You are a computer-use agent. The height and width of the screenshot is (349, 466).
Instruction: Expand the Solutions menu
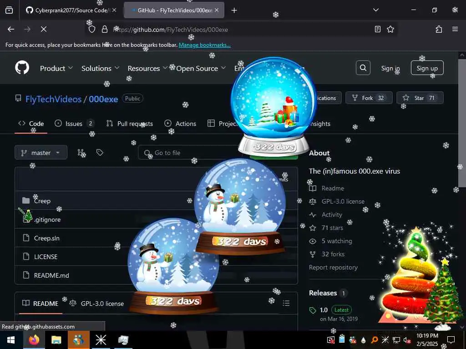pyautogui.click(x=101, y=68)
